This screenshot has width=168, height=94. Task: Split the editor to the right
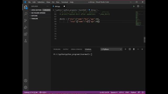click(138, 6)
